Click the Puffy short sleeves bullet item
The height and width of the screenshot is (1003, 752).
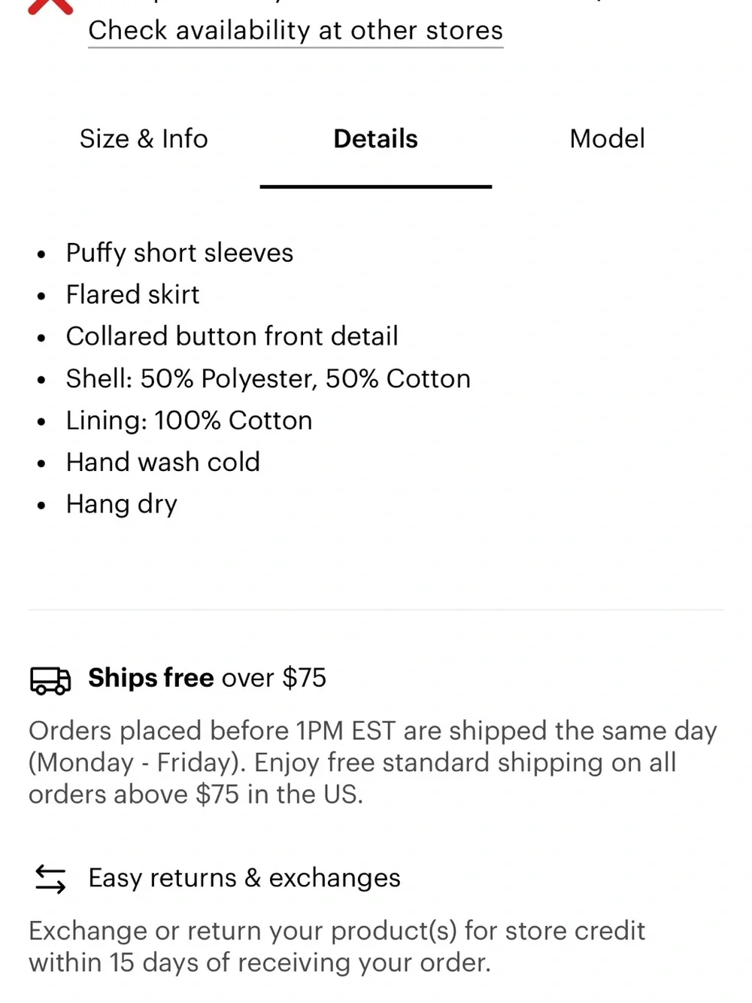pos(180,253)
